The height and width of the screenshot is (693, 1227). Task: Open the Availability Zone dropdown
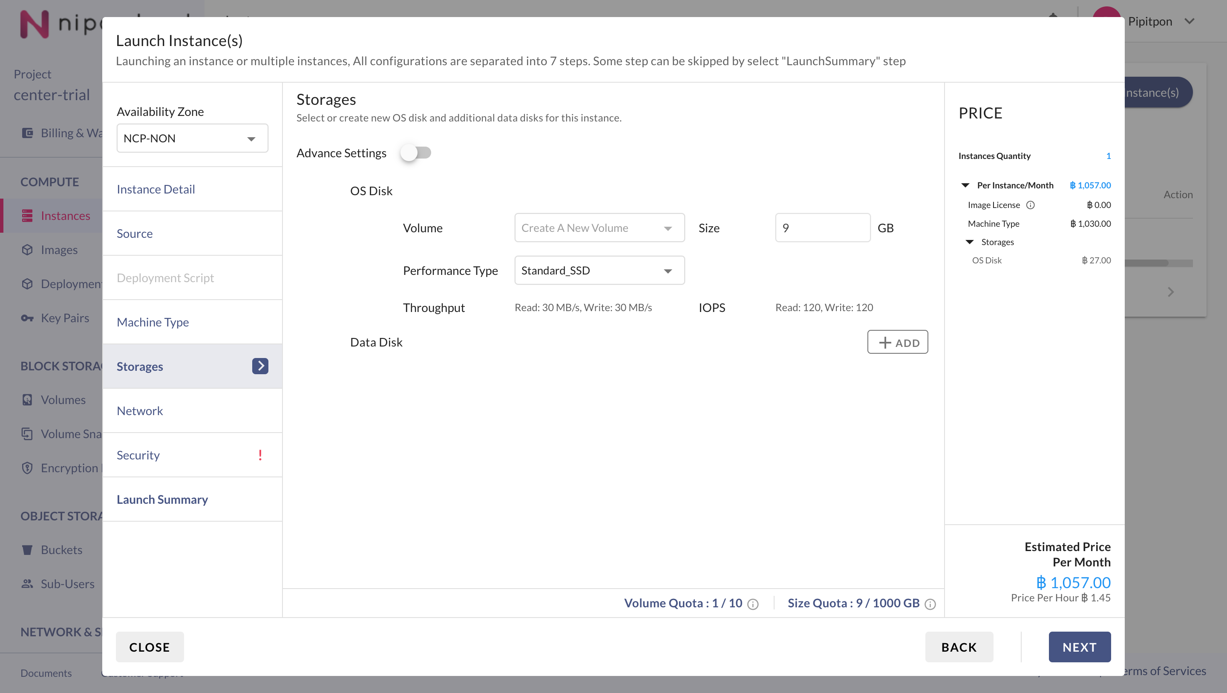(x=192, y=138)
